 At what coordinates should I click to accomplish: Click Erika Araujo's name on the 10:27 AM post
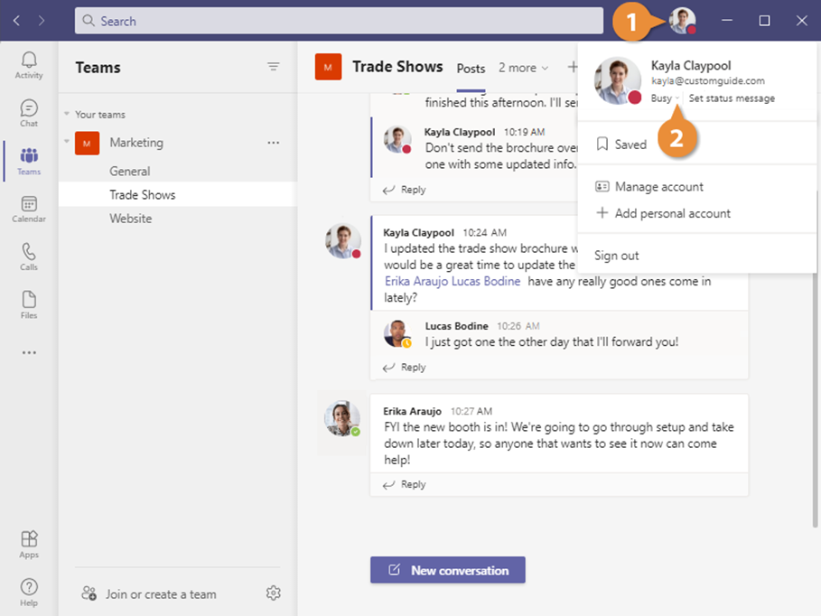(x=412, y=411)
